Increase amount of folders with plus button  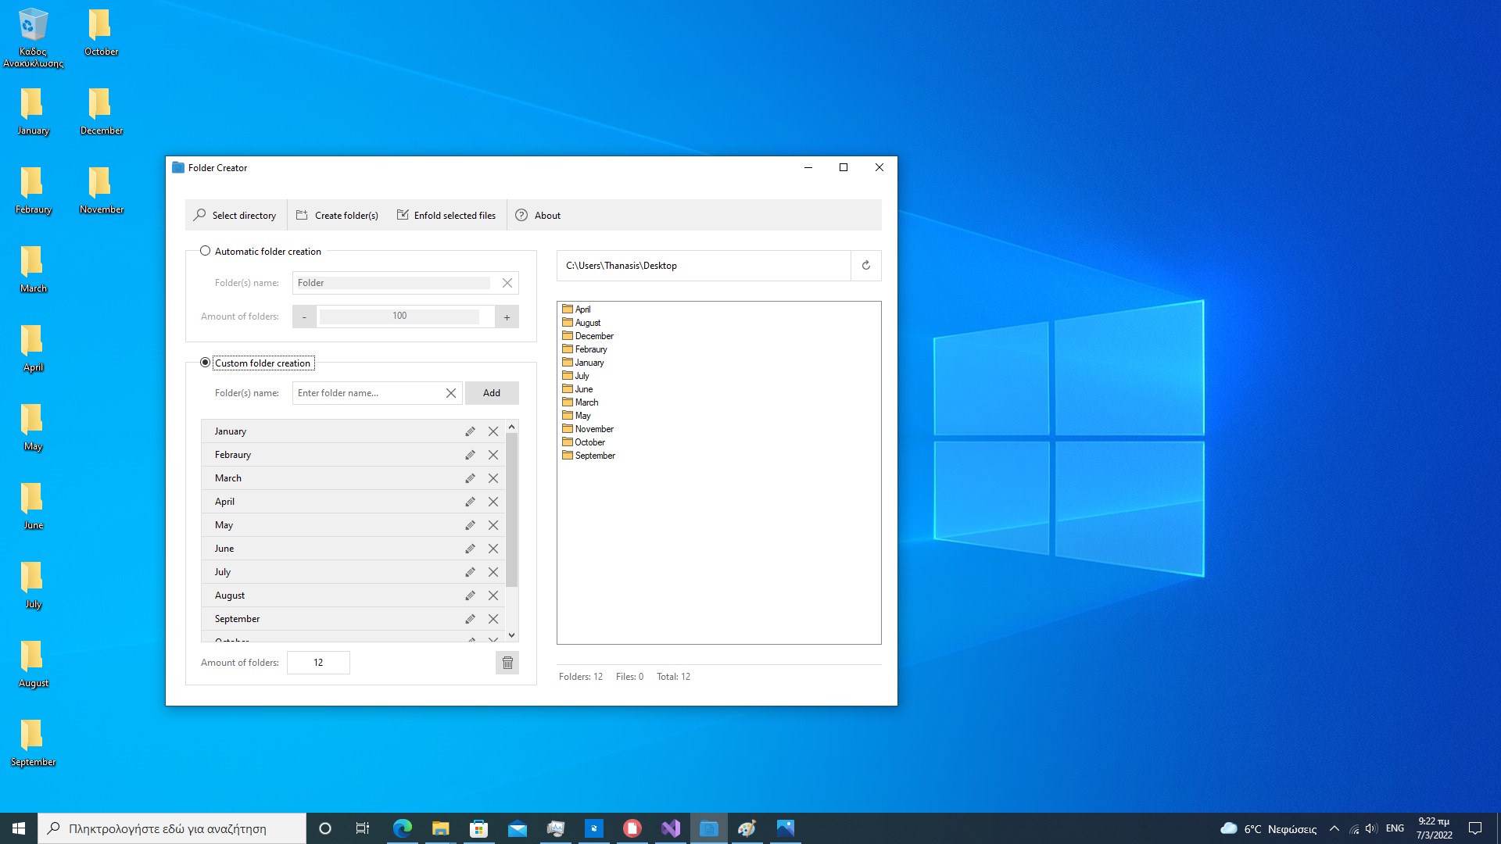click(x=507, y=316)
